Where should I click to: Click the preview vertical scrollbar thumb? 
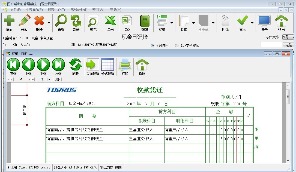pos(288,97)
